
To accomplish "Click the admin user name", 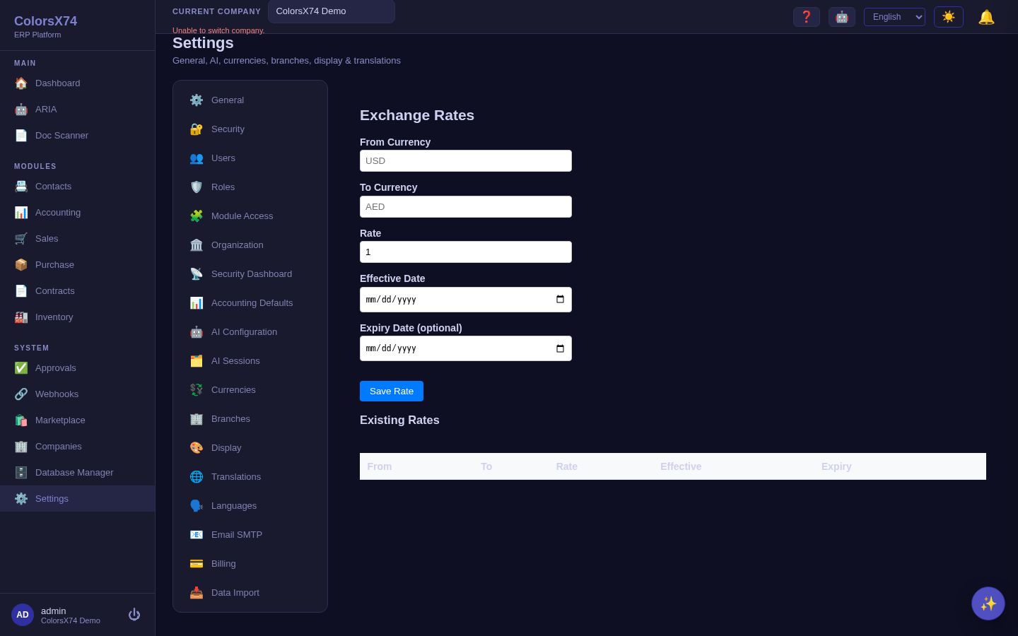I will click(x=54, y=611).
